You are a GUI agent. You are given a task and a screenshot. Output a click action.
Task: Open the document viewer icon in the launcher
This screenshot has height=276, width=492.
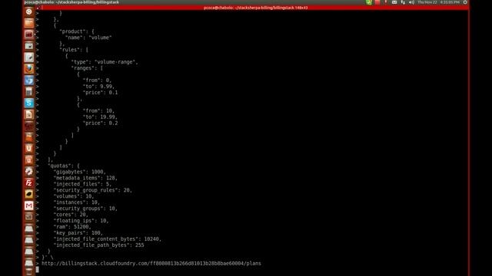(29, 114)
